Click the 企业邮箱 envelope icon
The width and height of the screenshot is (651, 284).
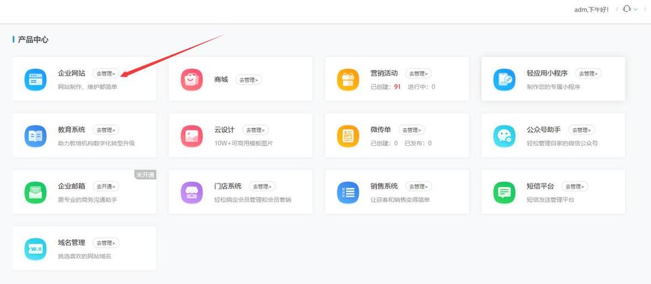(35, 193)
